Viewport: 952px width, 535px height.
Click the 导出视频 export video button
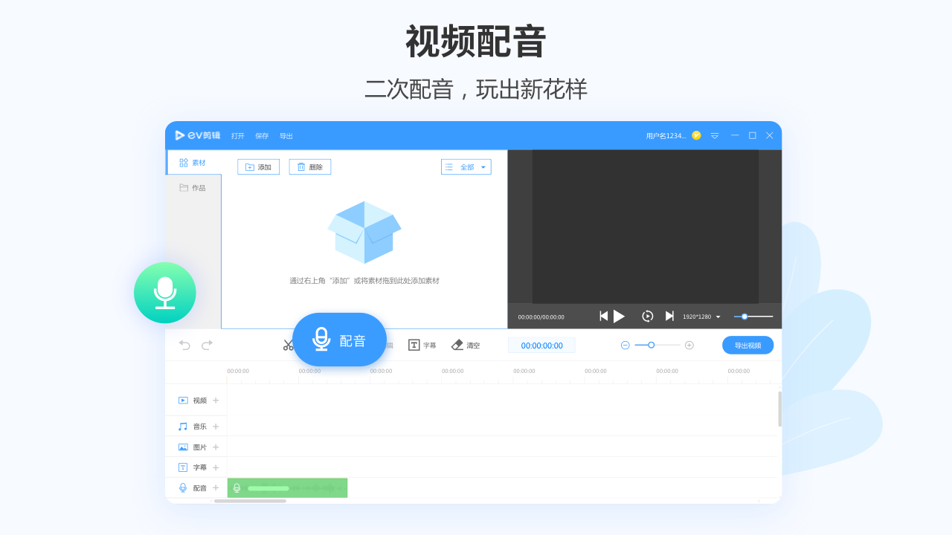(747, 345)
